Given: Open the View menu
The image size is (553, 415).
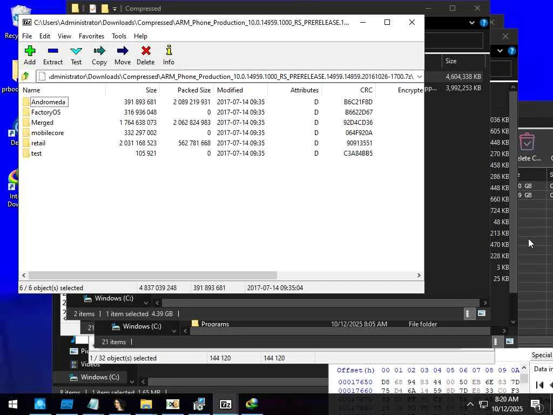Looking at the screenshot, I should [65, 36].
